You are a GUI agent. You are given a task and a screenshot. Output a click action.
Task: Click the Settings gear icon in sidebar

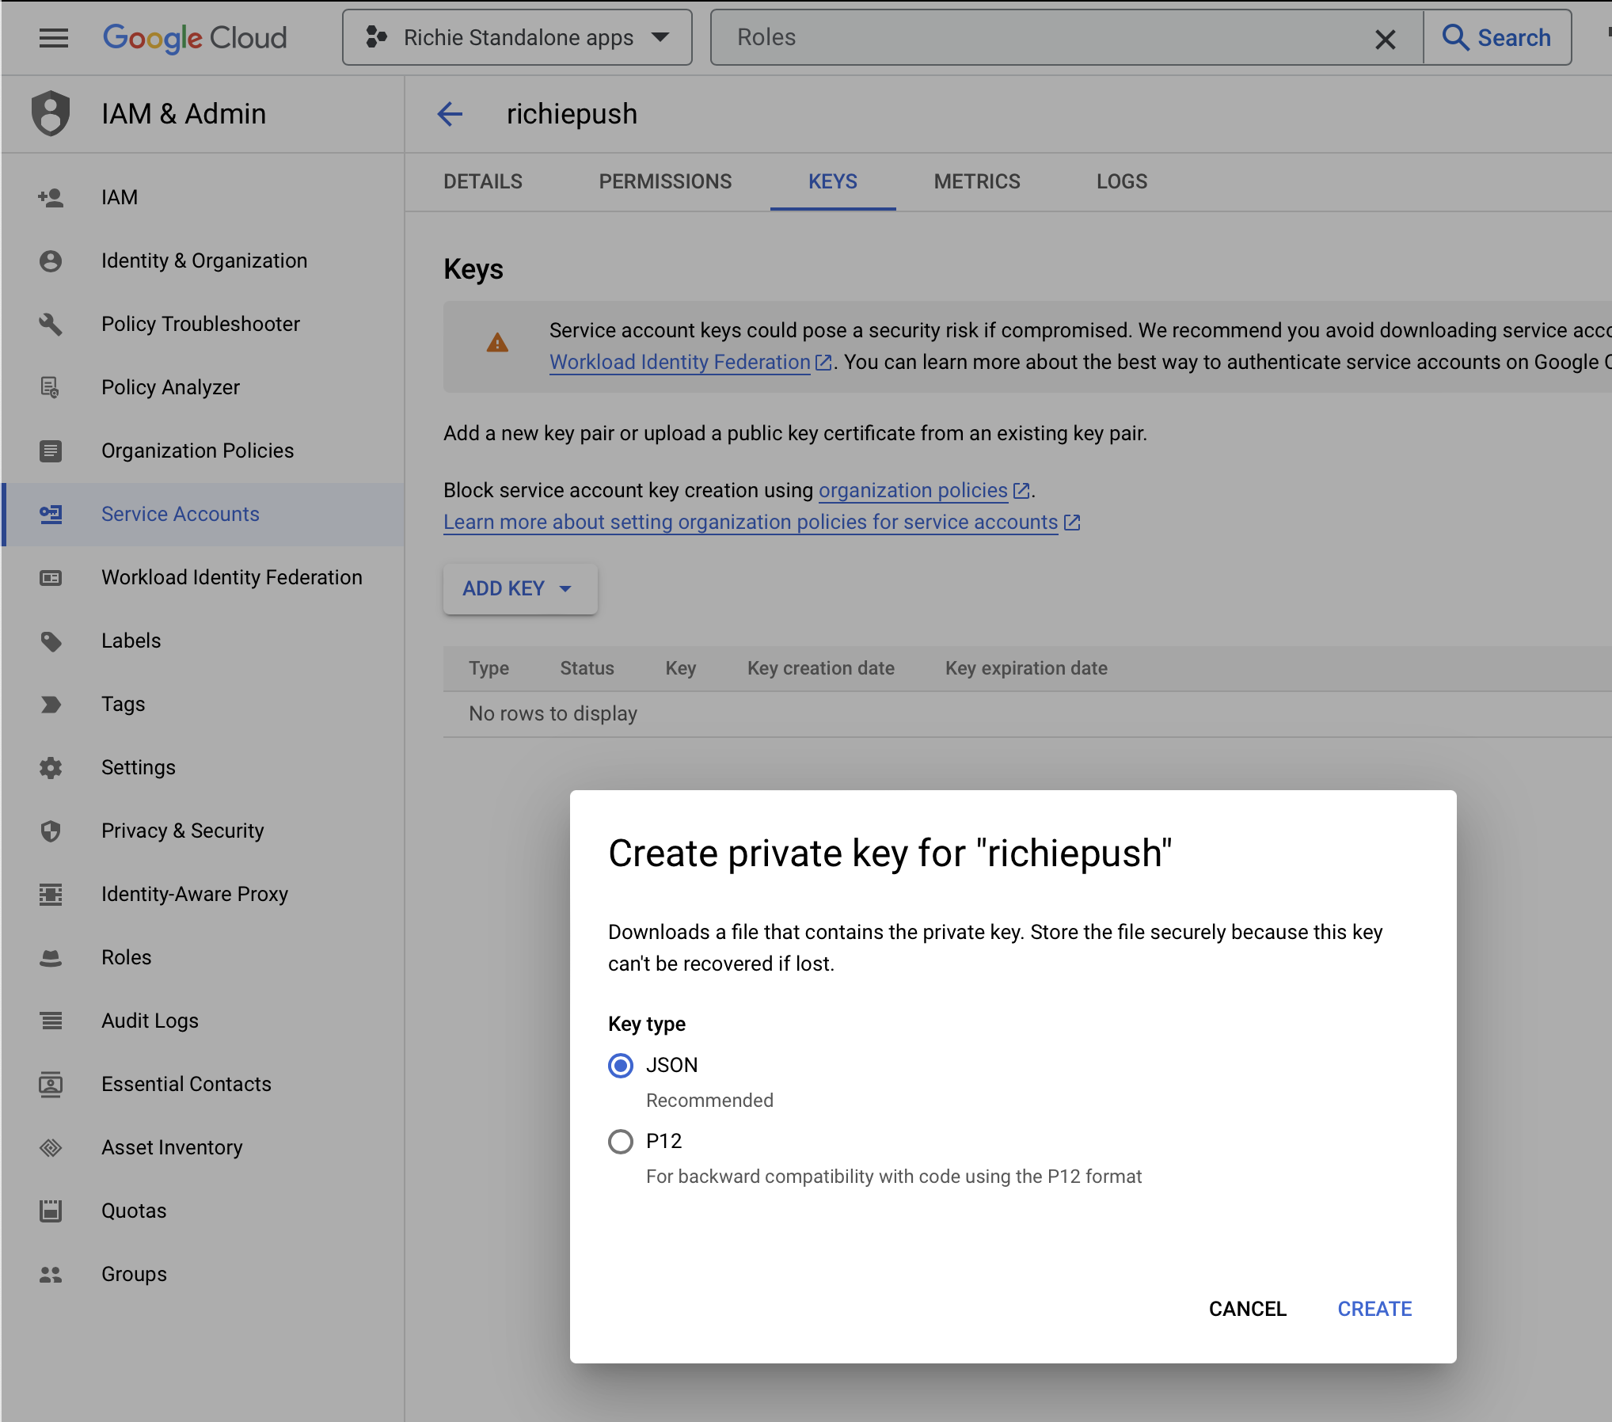(x=51, y=767)
